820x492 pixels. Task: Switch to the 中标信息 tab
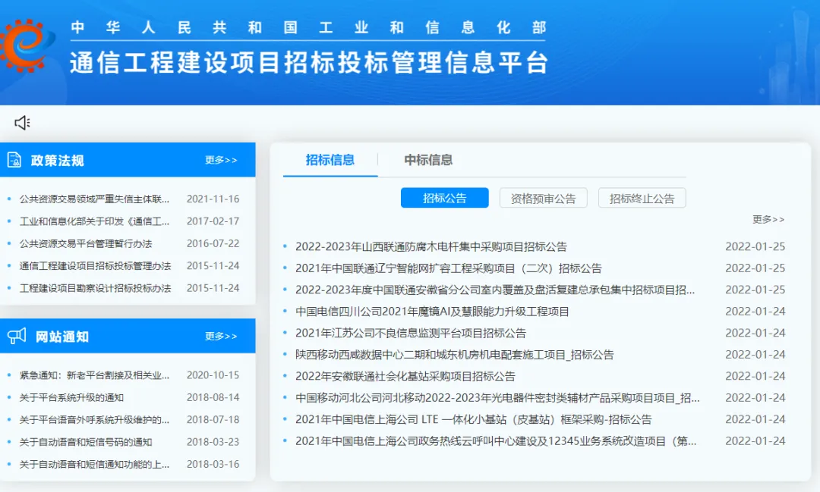[x=428, y=159]
